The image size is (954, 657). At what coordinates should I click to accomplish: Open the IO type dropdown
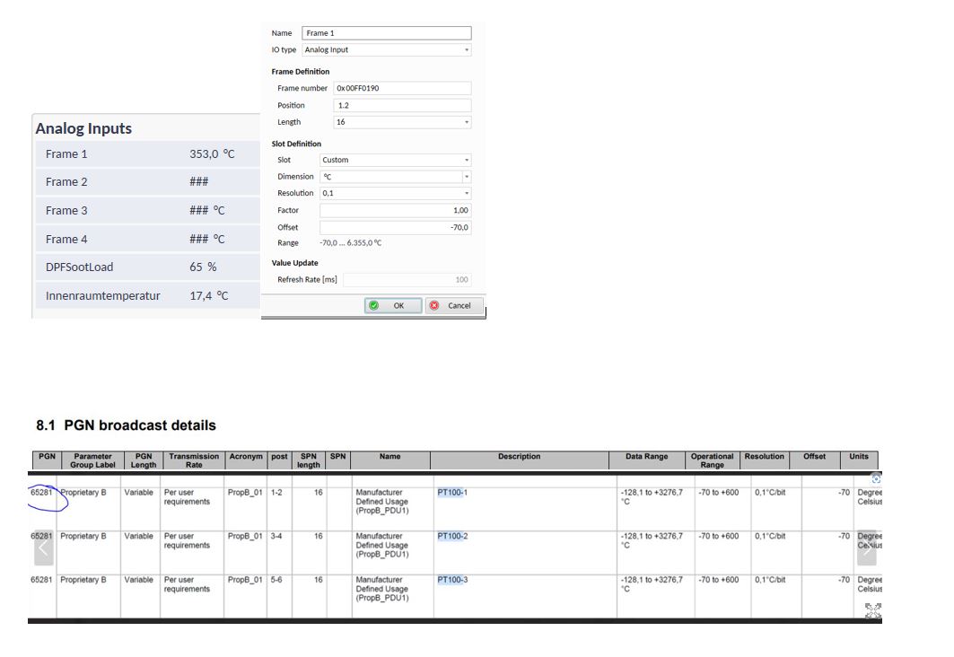(x=386, y=50)
